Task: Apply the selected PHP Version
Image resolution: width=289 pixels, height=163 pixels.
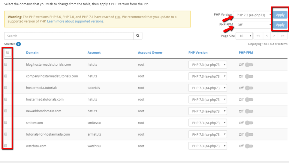Action: click(280, 15)
